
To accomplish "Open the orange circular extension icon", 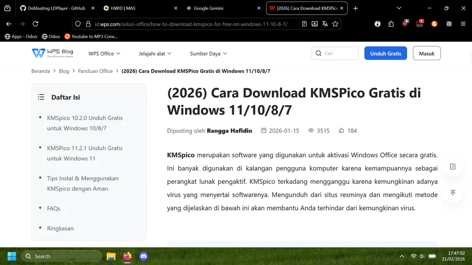I will tap(434, 24).
